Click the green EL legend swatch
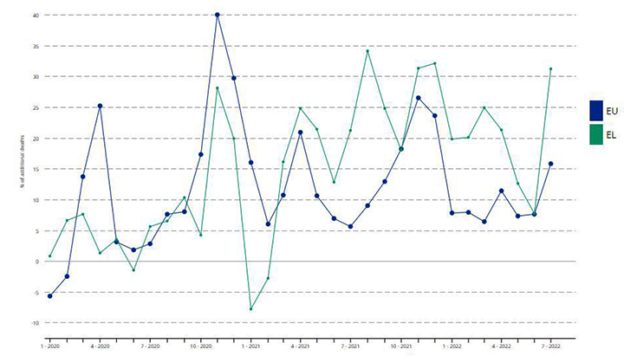 pyautogui.click(x=596, y=135)
